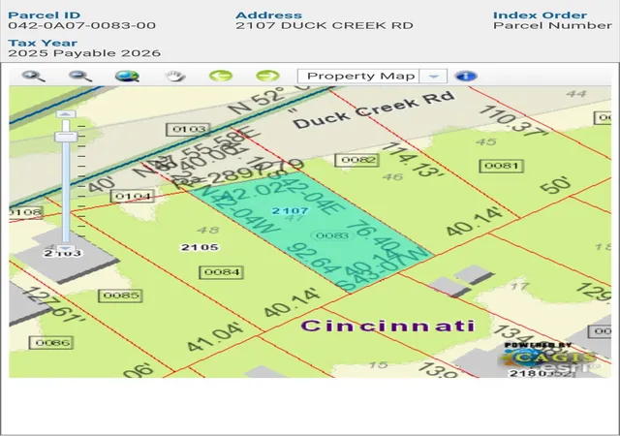Select parcel label 0081
The width and height of the screenshot is (620, 436).
[x=502, y=166]
